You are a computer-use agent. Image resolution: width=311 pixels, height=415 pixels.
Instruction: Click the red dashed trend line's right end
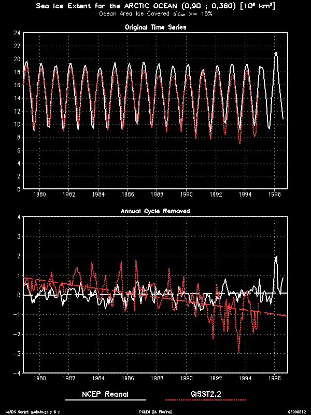tap(285, 315)
